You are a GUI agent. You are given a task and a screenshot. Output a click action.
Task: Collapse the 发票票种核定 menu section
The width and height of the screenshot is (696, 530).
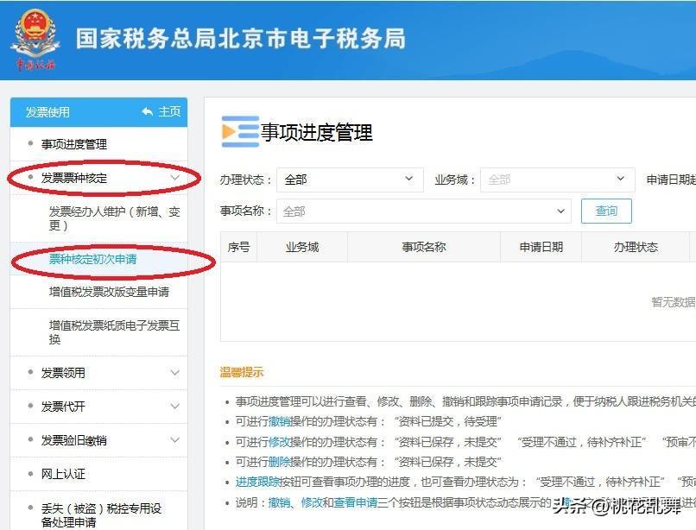[174, 178]
